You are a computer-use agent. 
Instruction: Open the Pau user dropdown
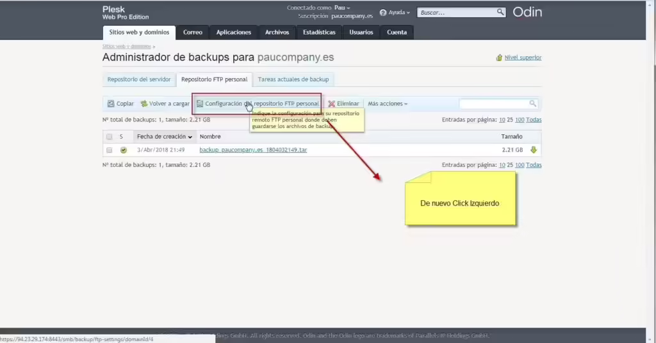click(342, 8)
